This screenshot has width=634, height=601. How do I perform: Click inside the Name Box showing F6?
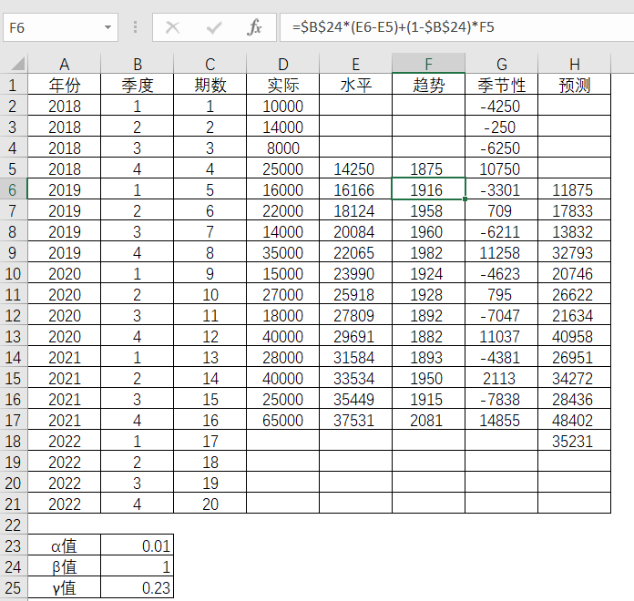(x=53, y=27)
